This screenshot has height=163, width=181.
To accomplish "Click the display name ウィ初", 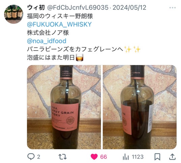I will tap(36, 8).
